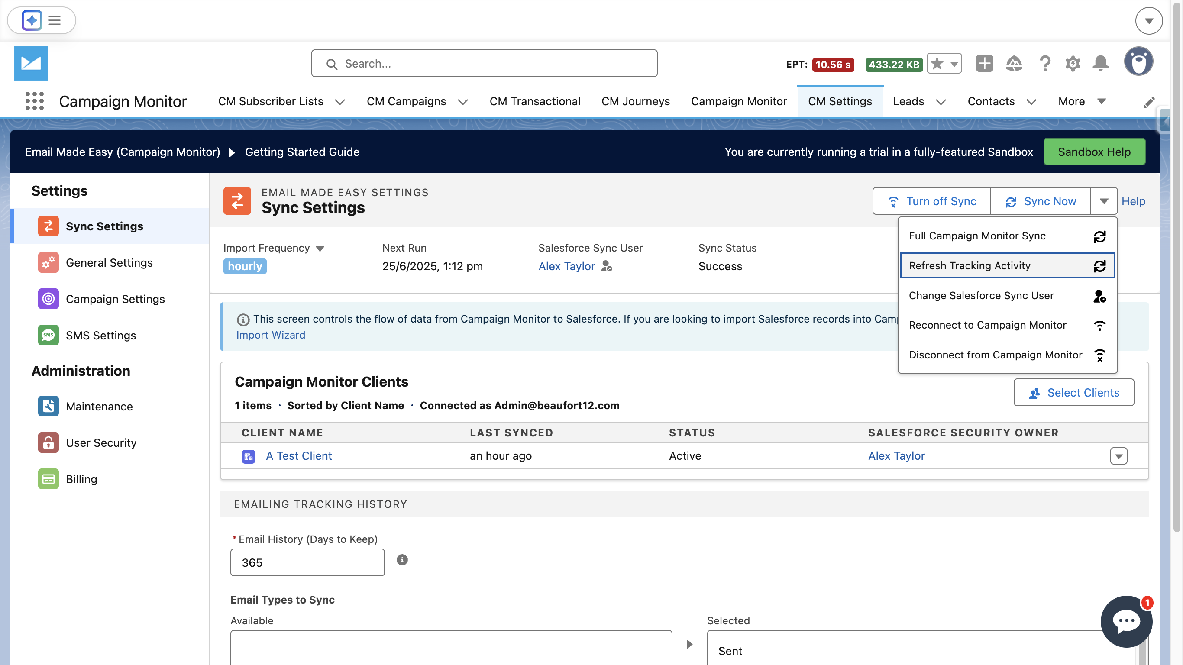Click the info icon beside Email History field
The width and height of the screenshot is (1183, 665).
(x=402, y=559)
